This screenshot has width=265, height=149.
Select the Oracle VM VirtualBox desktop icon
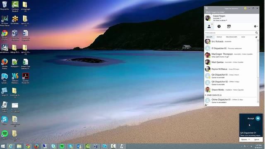pyautogui.click(x=15, y=35)
